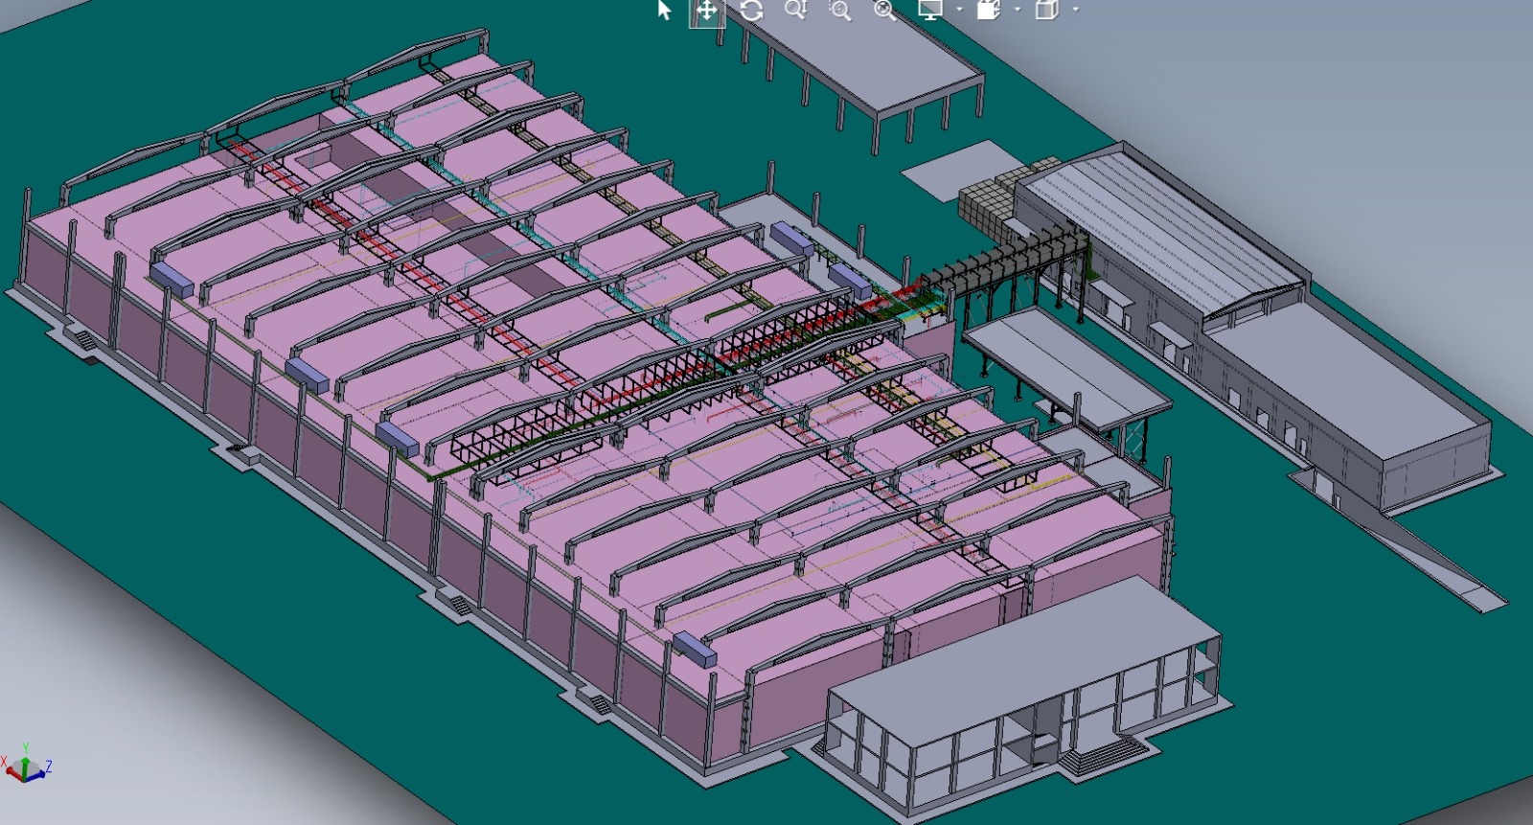Click the Pan (four-arrow) tool
1533x825 pixels.
pyautogui.click(x=706, y=11)
